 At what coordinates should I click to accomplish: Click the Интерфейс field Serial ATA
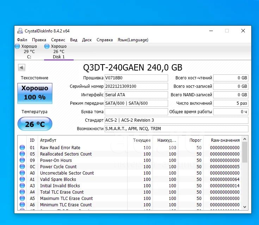(x=136, y=95)
